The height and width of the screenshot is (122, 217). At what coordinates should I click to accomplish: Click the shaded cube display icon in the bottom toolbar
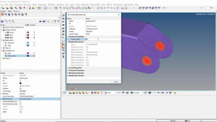click(x=150, y=93)
